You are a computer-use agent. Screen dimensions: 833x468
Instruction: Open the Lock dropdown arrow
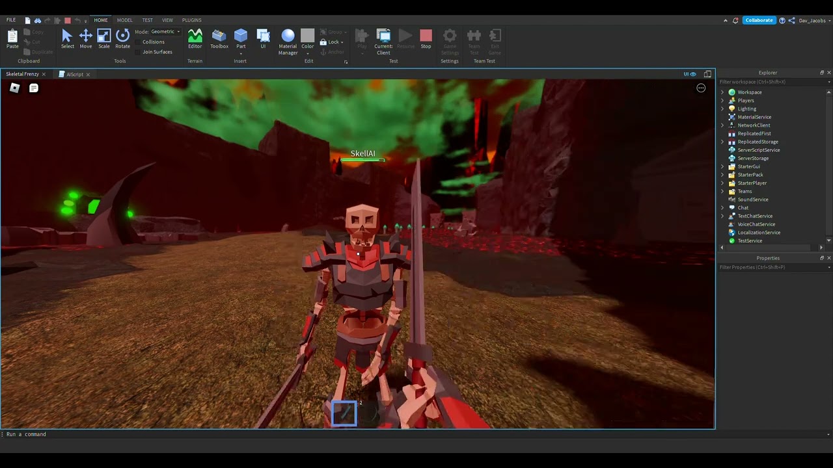click(342, 42)
